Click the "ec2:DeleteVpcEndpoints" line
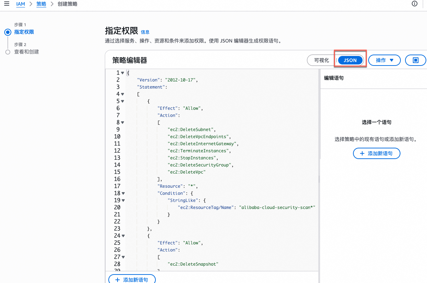Screen dimensions: 427x283 [199, 136]
